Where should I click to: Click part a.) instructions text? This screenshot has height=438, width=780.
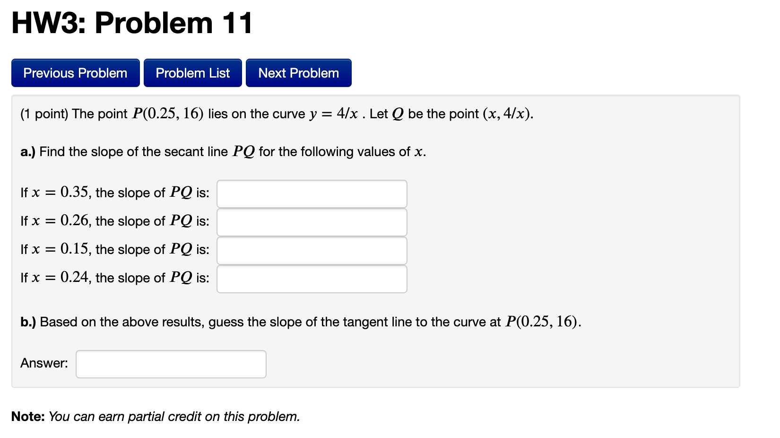coord(222,151)
